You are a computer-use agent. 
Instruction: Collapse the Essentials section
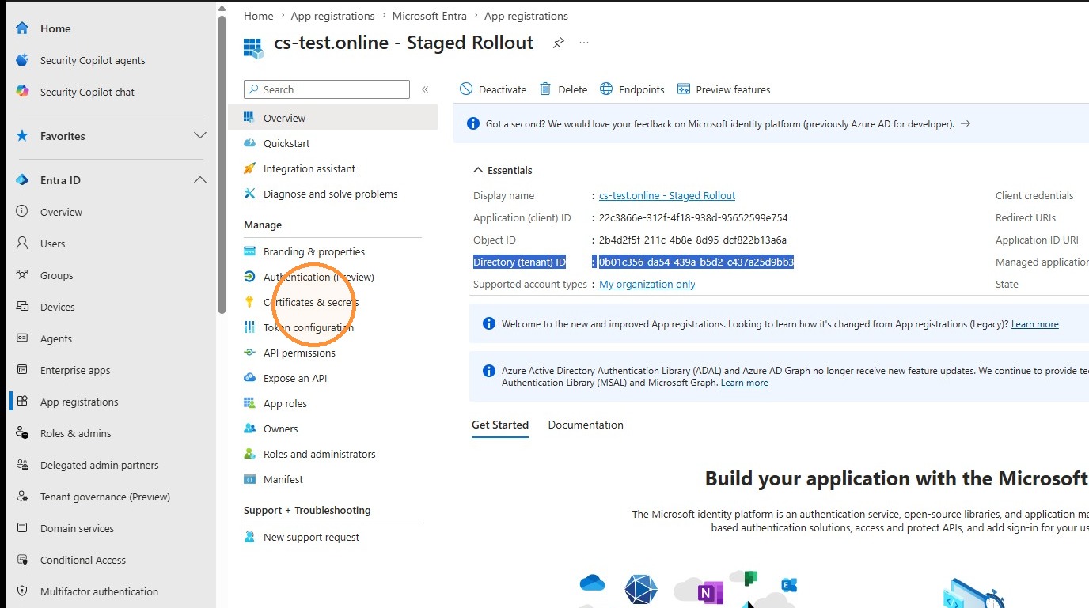[503, 170]
